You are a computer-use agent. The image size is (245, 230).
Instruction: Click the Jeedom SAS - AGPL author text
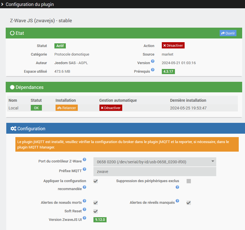pyautogui.click(x=71, y=63)
